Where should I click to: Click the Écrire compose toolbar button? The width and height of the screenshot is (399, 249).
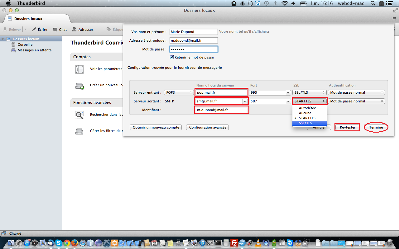(x=40, y=30)
